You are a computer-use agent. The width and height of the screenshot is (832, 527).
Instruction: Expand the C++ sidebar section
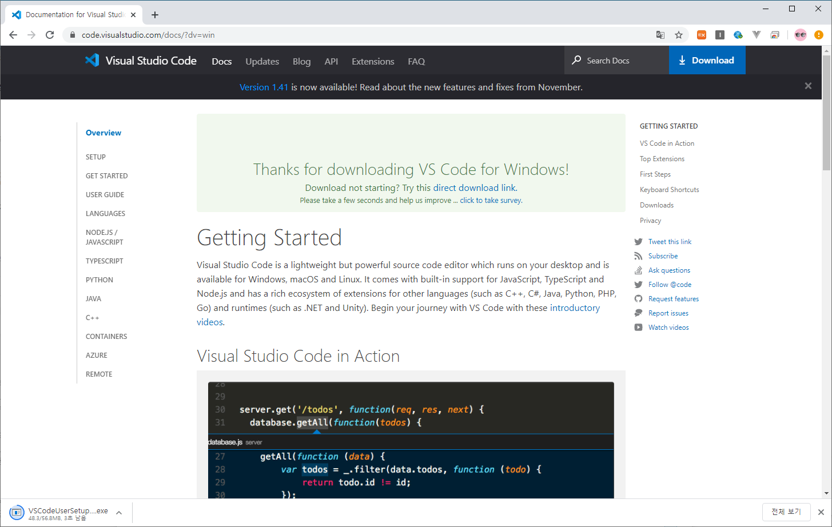pos(93,317)
